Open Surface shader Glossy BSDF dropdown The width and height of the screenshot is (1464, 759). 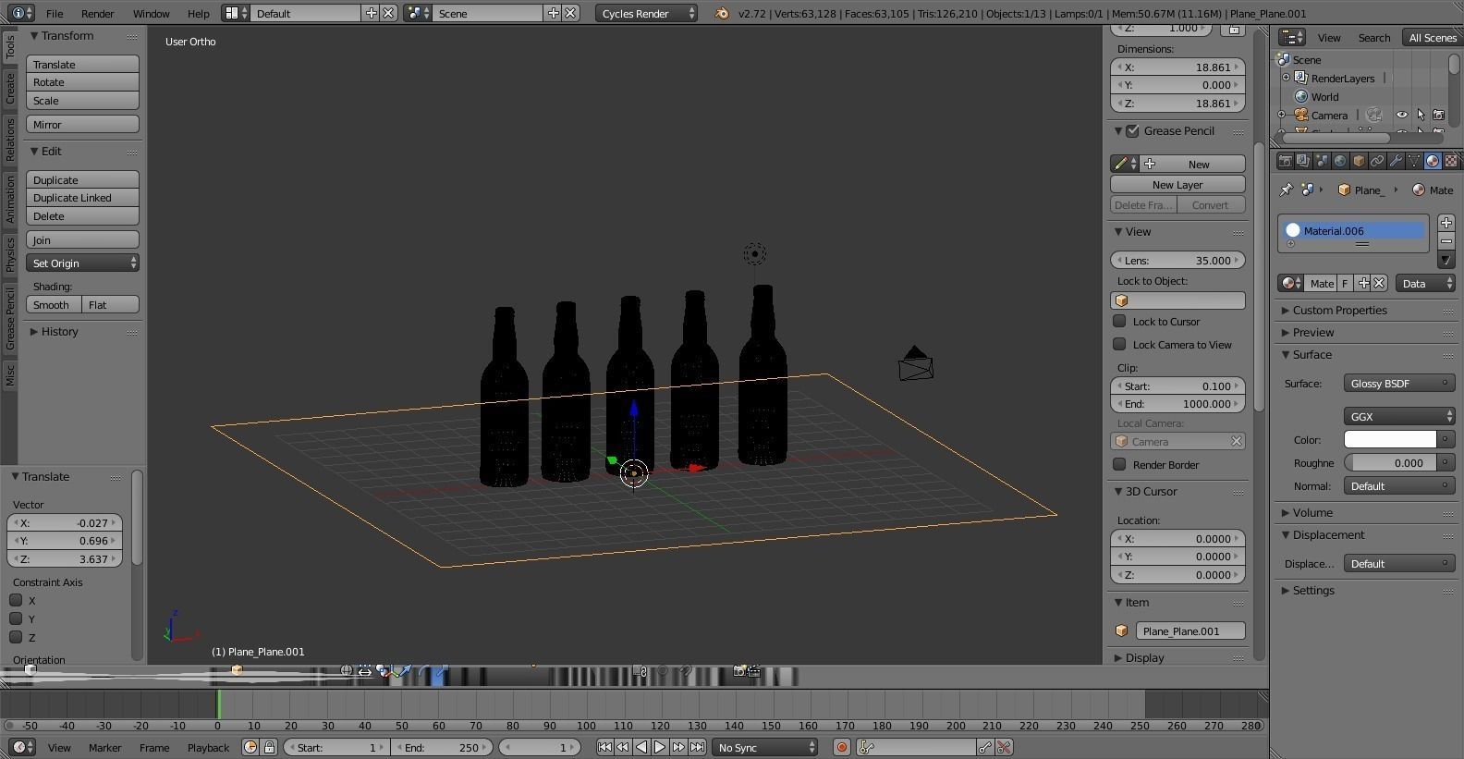1399,383
